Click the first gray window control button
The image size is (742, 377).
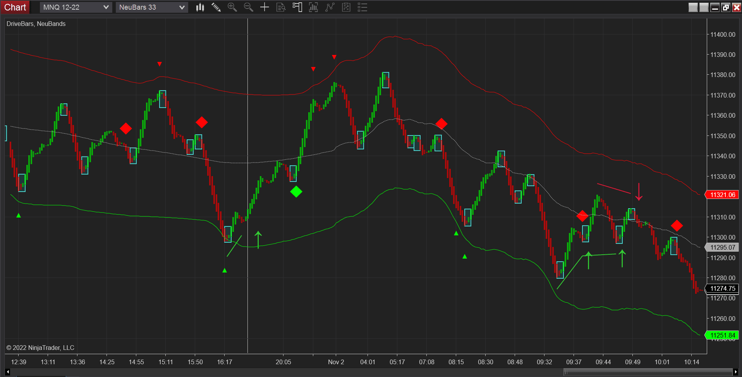(x=693, y=7)
